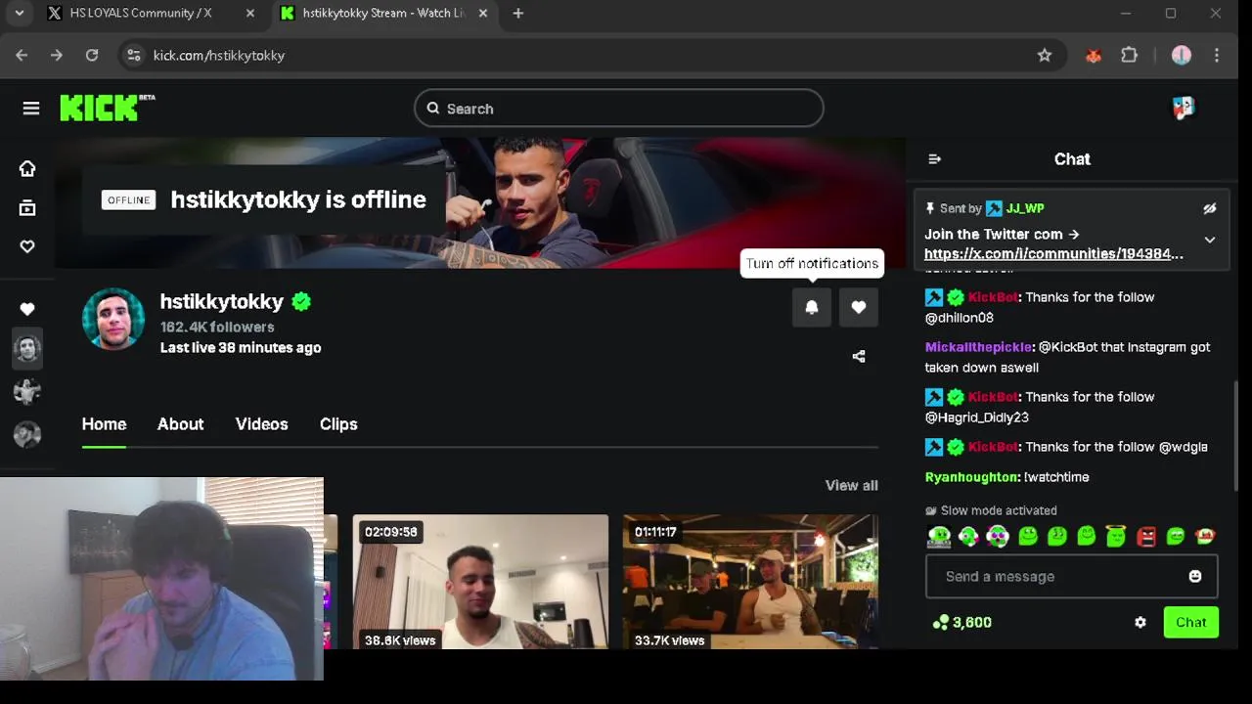Insert the fifth green blob emote
Image resolution: width=1252 pixels, height=704 pixels.
pyautogui.click(x=1057, y=536)
